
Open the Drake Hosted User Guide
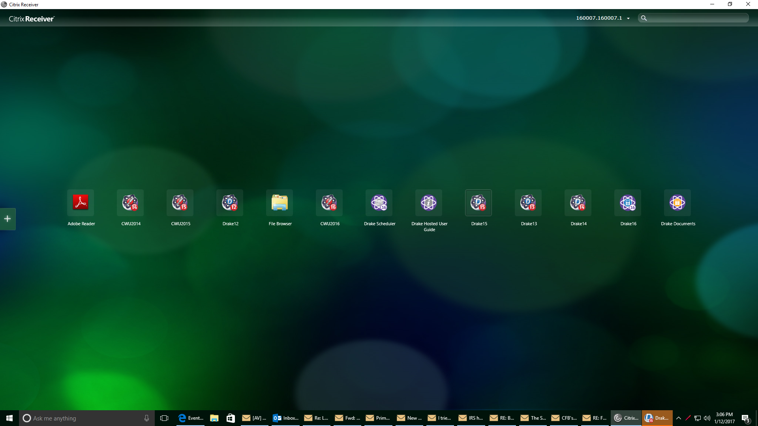(429, 203)
